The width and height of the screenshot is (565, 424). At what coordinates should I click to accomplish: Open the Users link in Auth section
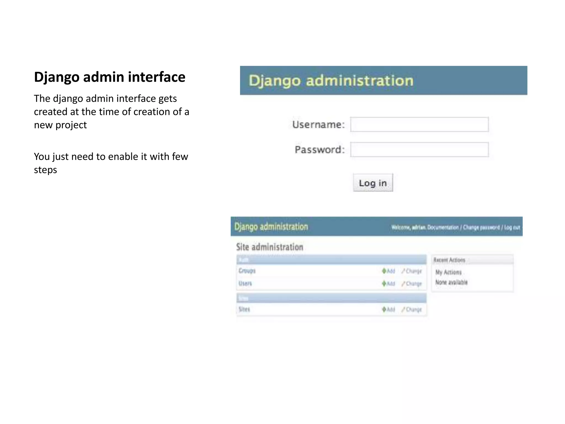[245, 283]
